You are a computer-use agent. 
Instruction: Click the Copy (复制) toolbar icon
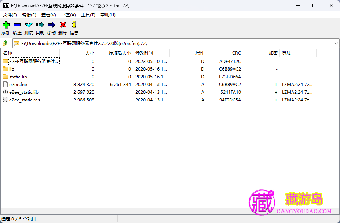40,25
